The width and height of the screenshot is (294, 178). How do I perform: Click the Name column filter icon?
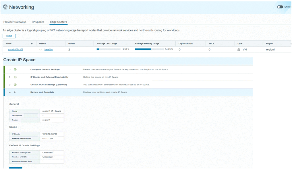click(x=32, y=44)
